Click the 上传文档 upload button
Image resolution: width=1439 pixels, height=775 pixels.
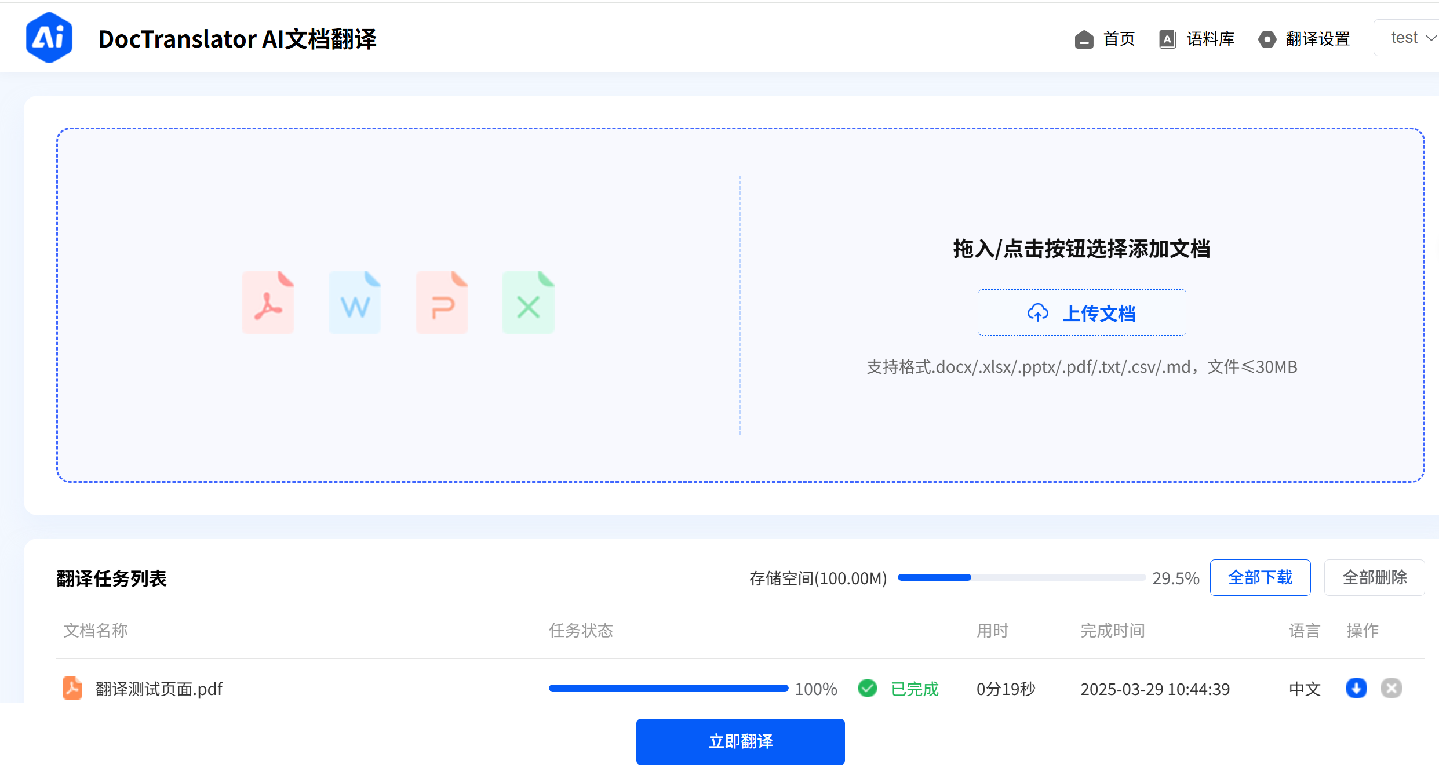(1081, 312)
